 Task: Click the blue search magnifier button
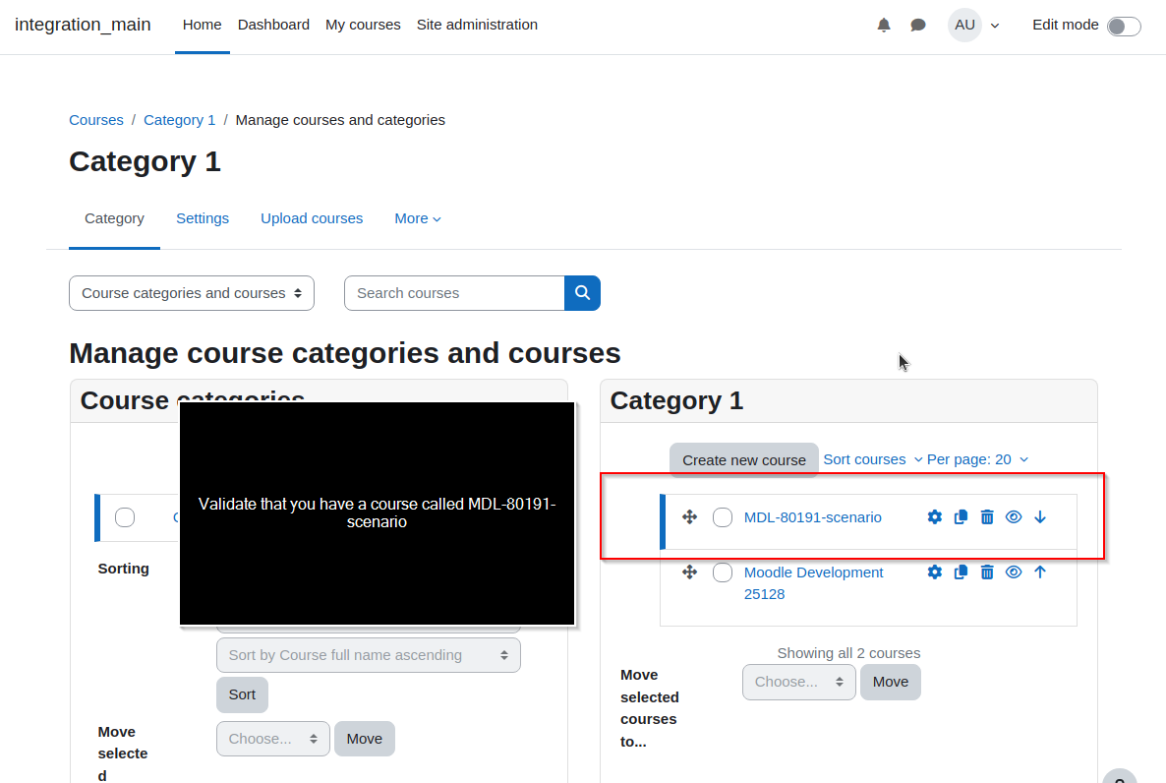tap(582, 293)
